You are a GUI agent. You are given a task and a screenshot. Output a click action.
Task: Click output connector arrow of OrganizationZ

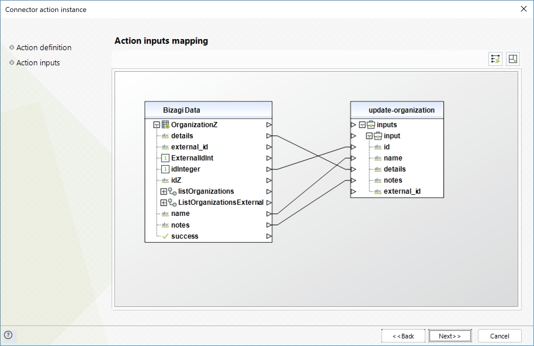(x=269, y=125)
